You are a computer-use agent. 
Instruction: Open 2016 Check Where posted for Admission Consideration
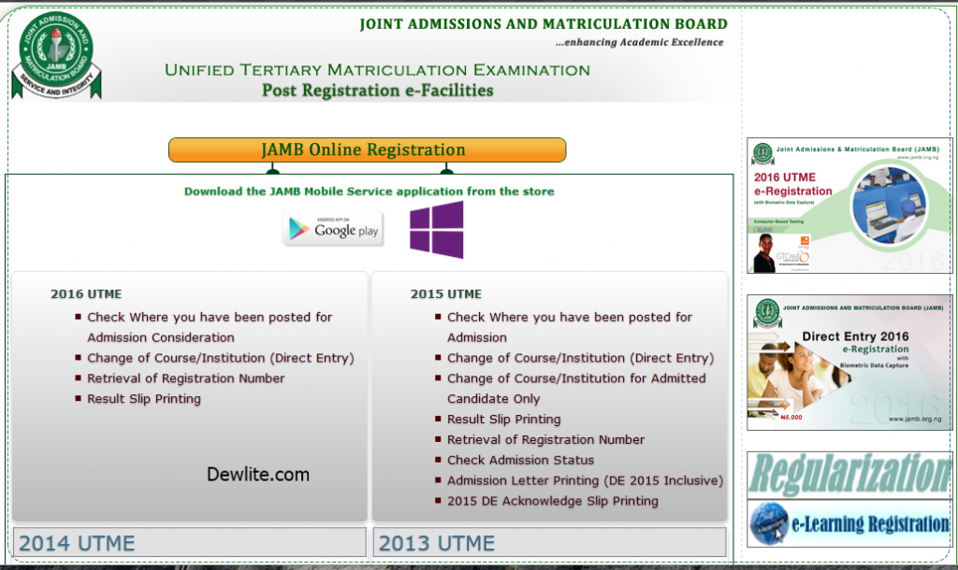[x=210, y=327]
